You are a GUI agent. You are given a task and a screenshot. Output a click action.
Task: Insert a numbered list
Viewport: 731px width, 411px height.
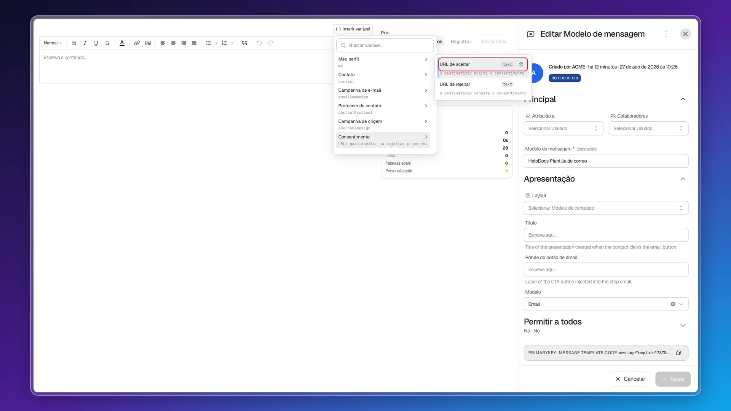pos(224,43)
